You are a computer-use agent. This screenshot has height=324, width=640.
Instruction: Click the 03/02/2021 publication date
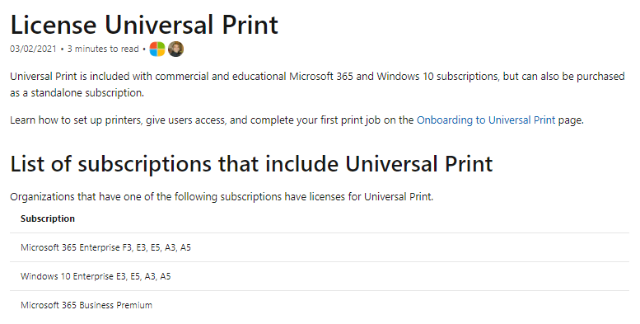[33, 49]
